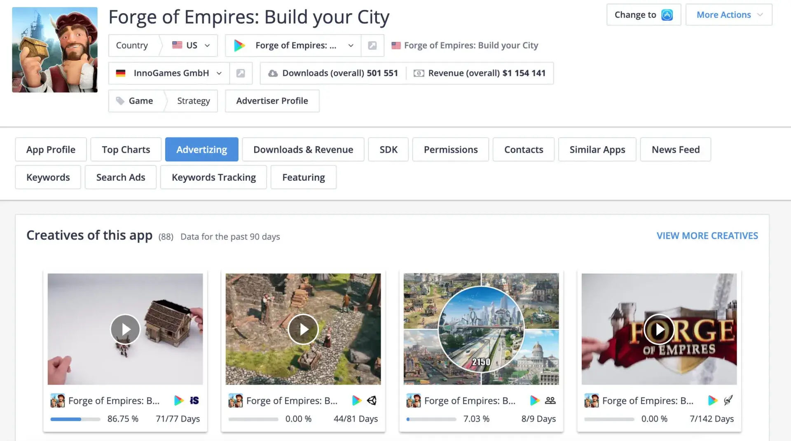Open external link icon next to app selector
The image size is (791, 441).
click(372, 45)
